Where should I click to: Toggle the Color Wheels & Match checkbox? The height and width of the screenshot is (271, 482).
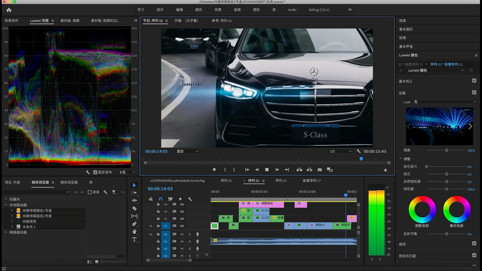pyautogui.click(x=474, y=255)
